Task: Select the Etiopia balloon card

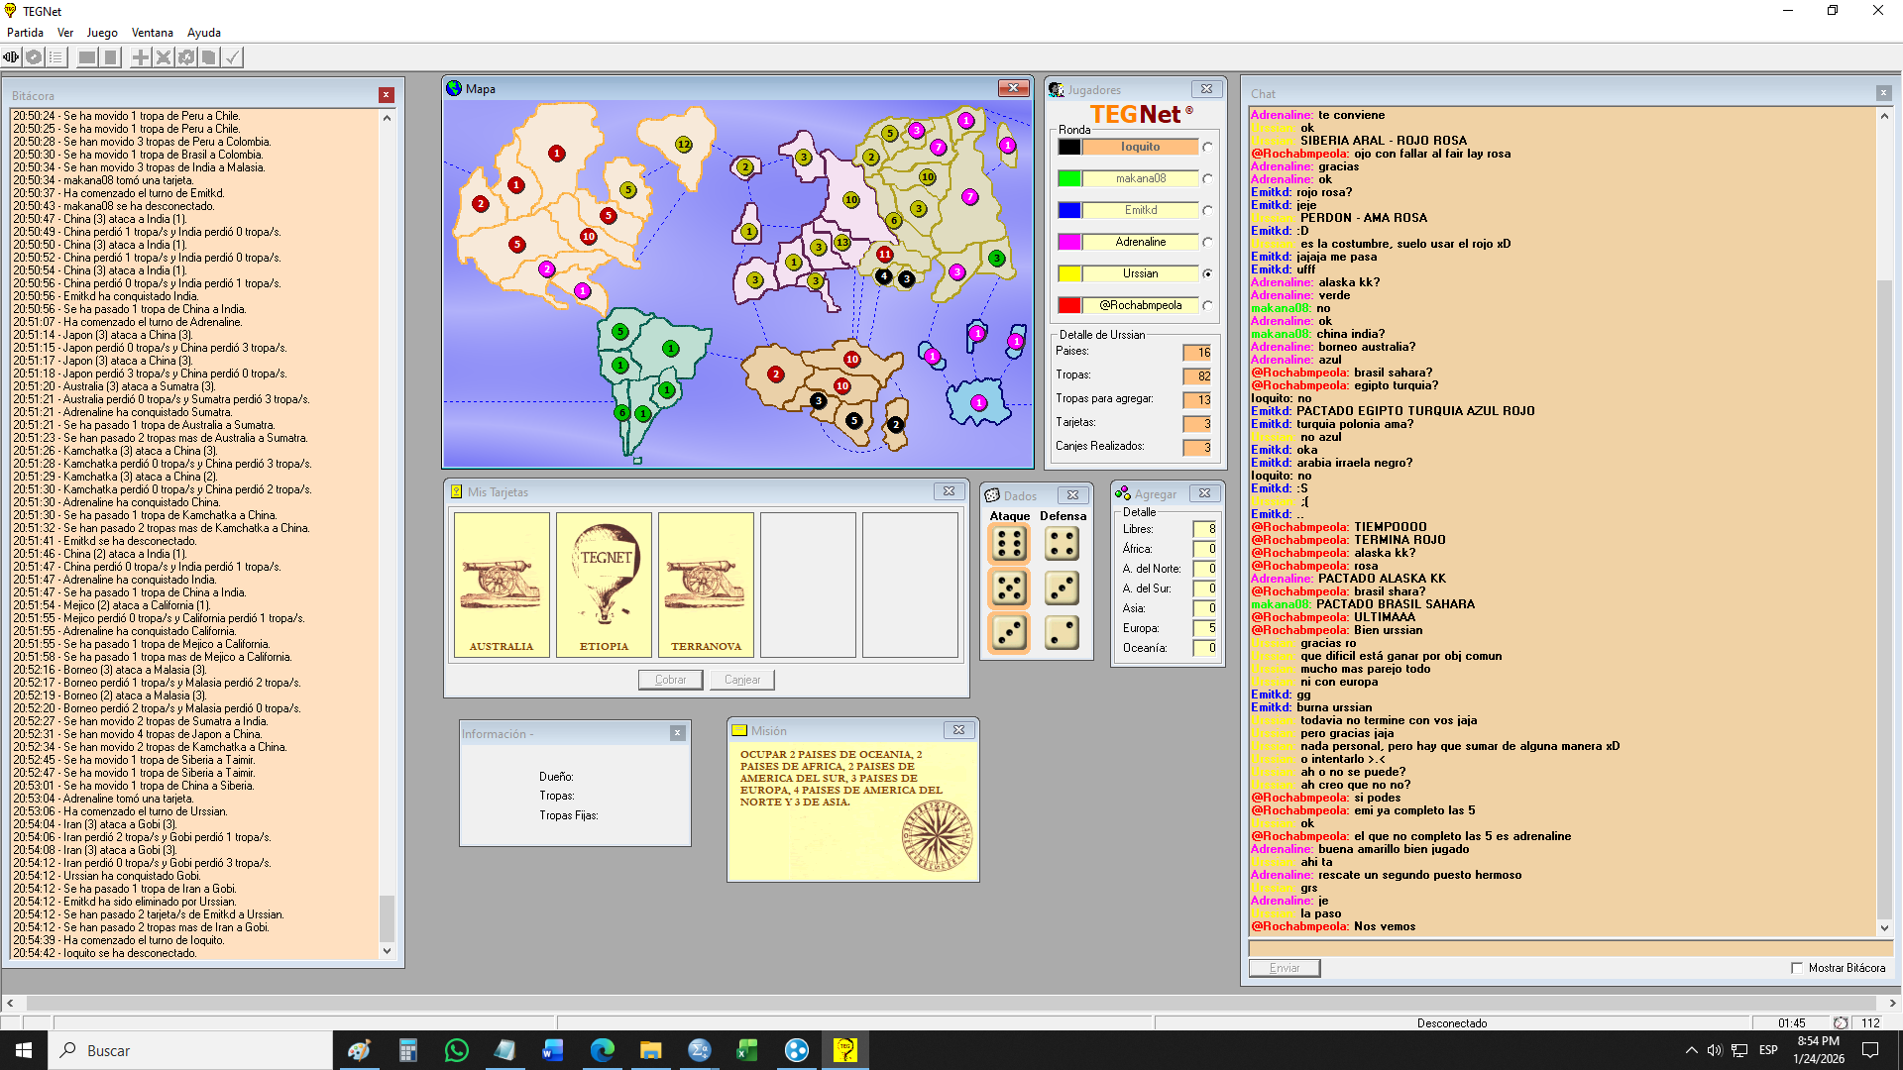Action: [x=604, y=584]
